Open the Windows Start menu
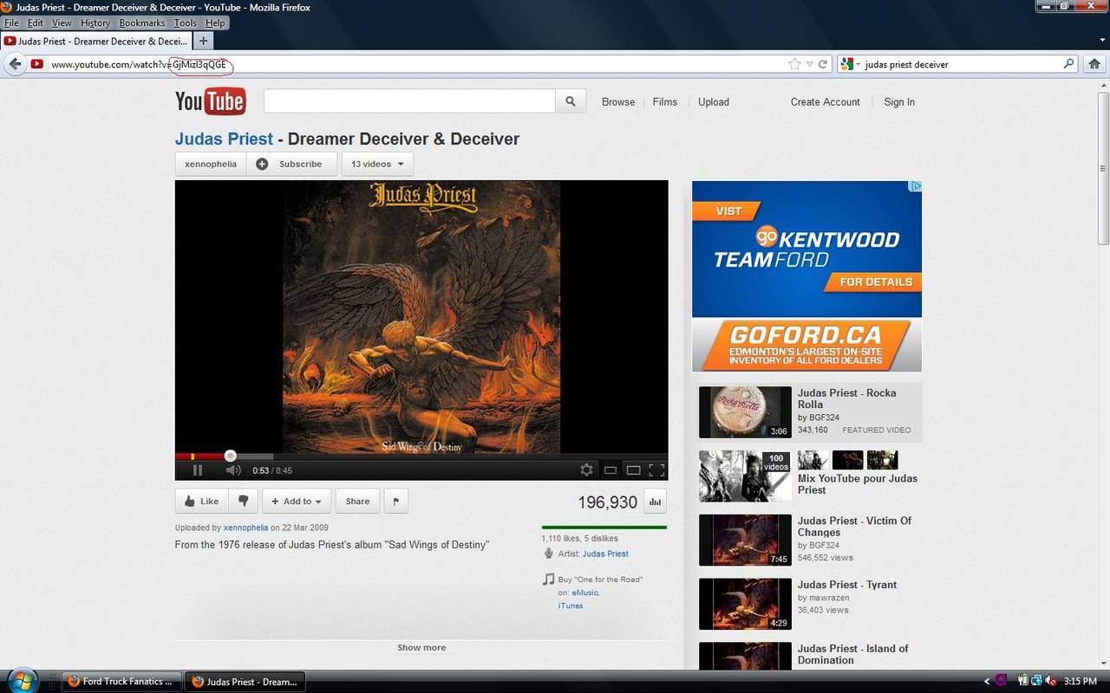The width and height of the screenshot is (1110, 693). [x=21, y=679]
